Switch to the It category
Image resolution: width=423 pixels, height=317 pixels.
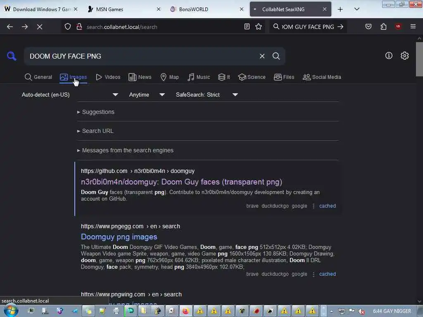224,77
